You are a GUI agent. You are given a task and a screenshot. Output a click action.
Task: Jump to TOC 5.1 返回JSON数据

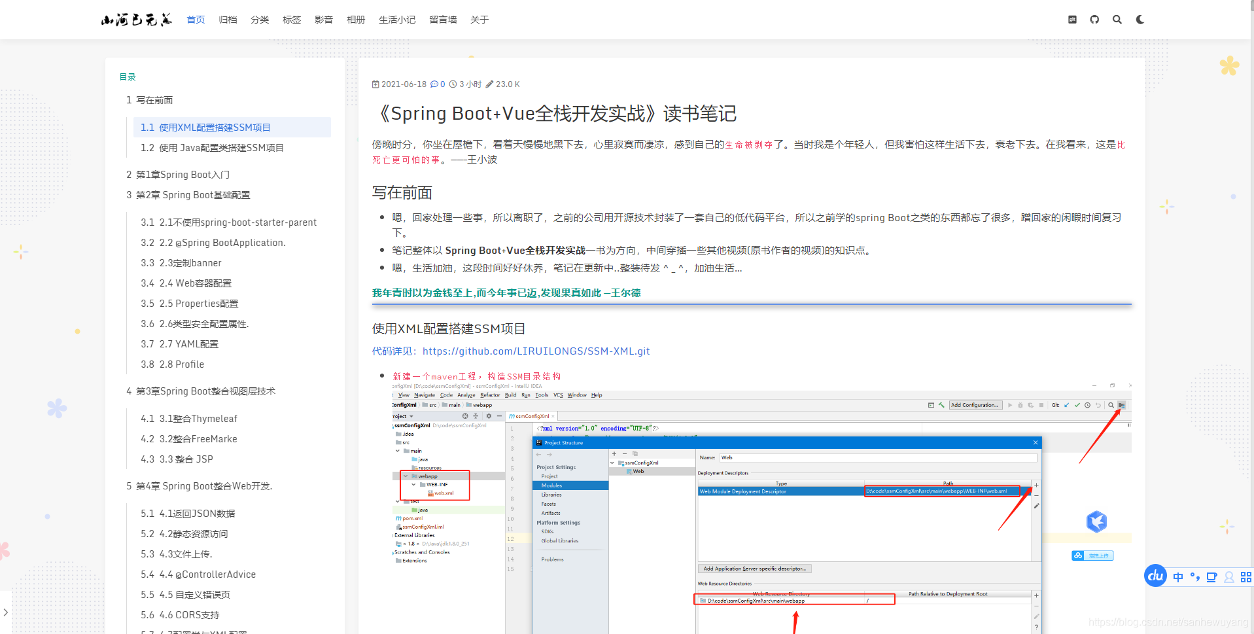[188, 514]
